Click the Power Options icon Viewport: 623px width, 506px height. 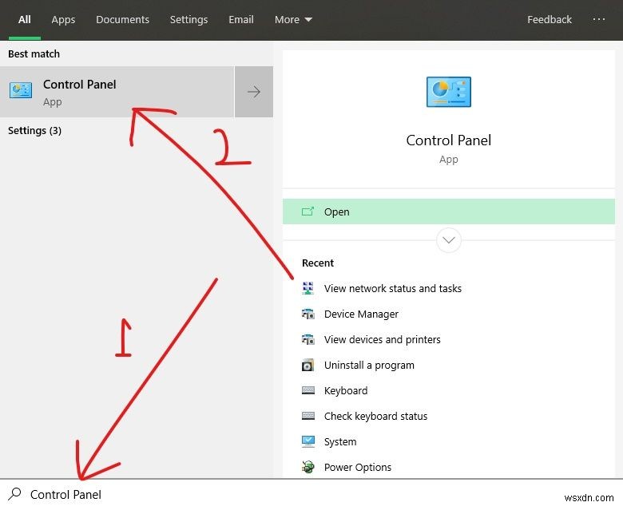click(x=308, y=467)
